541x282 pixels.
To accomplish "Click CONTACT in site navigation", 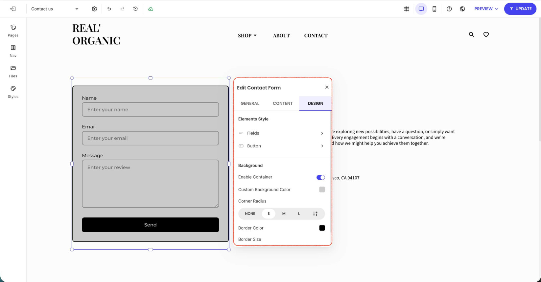I will [316, 36].
